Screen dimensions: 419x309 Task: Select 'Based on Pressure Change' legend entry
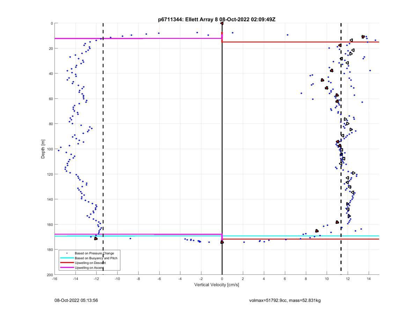(94, 253)
